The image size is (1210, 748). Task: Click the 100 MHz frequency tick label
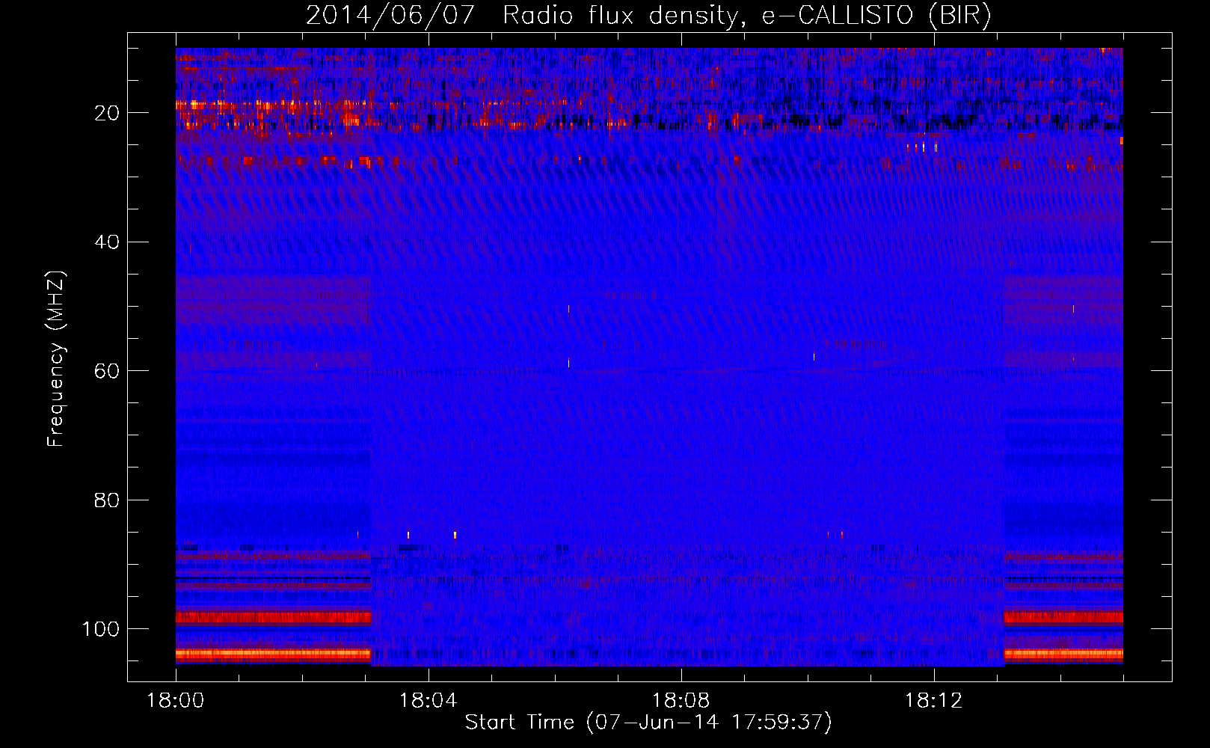click(x=101, y=629)
